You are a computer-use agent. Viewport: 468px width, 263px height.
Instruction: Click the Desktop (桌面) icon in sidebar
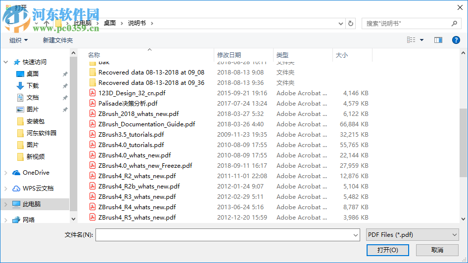(20, 74)
